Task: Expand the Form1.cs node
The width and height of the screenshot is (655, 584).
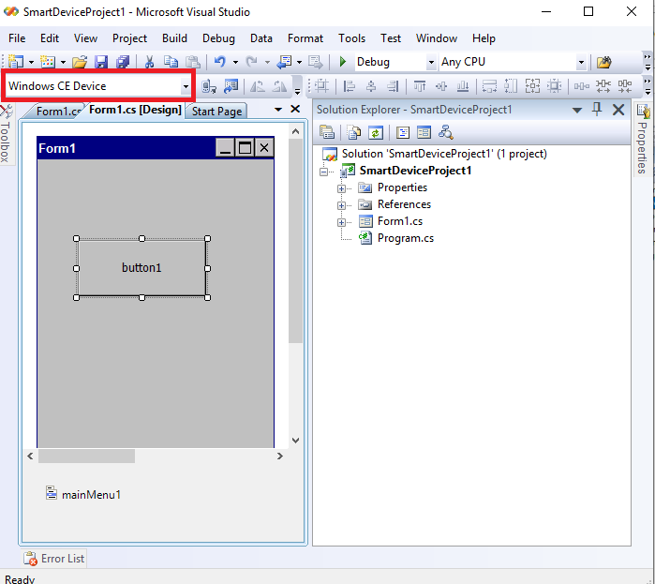Action: coord(341,222)
